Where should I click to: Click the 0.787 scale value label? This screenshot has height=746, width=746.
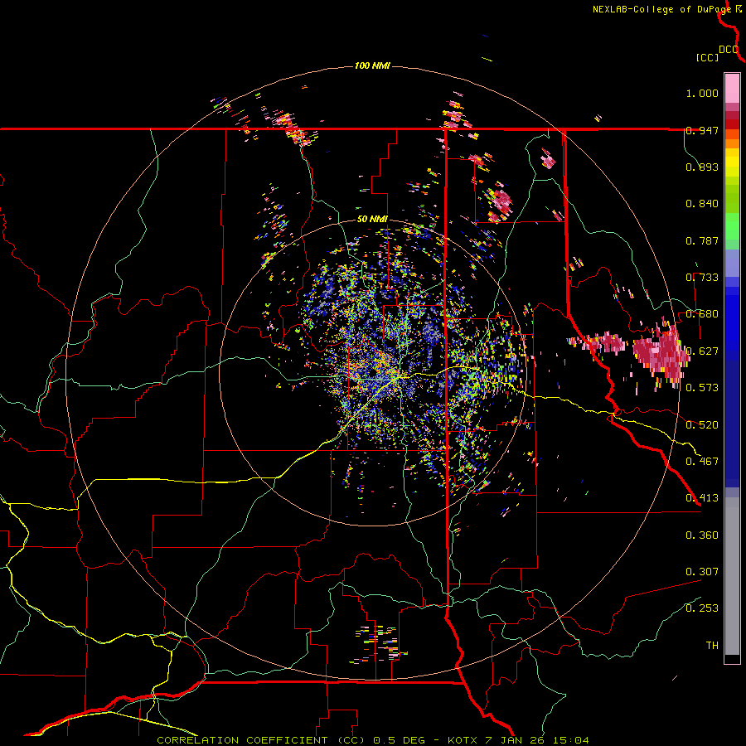tap(702, 240)
